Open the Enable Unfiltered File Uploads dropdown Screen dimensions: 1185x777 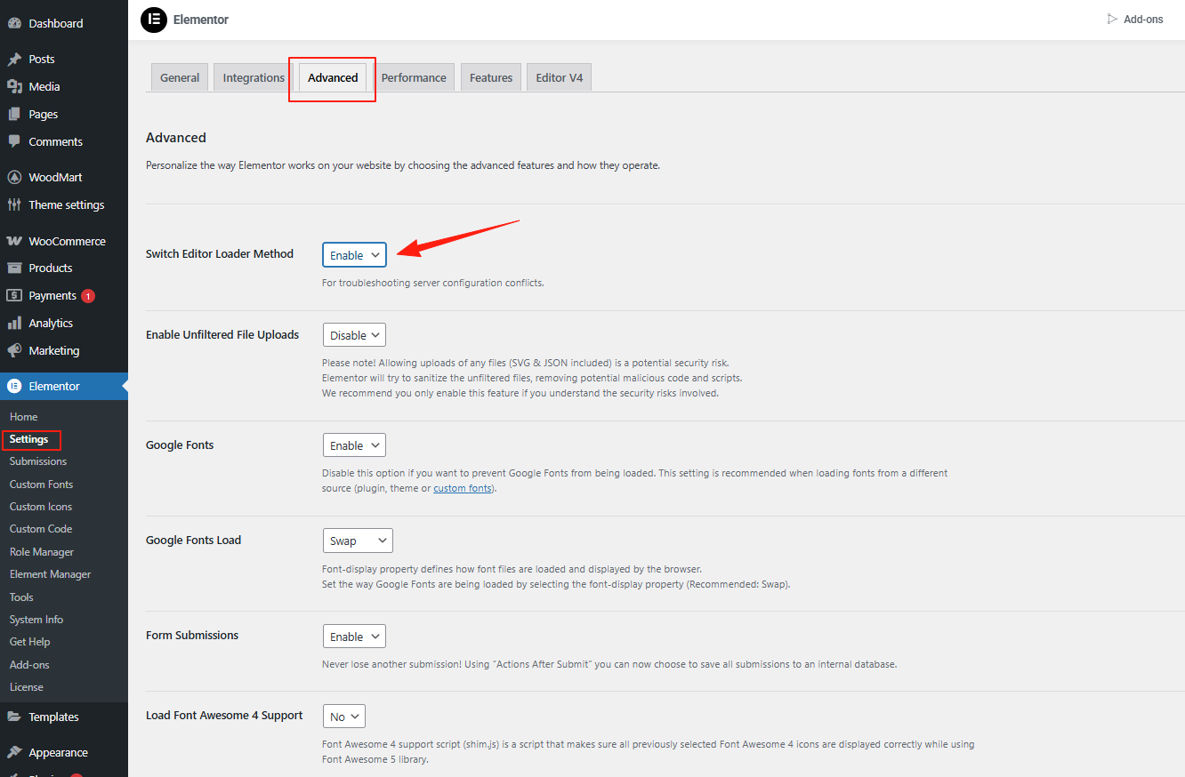coord(354,335)
